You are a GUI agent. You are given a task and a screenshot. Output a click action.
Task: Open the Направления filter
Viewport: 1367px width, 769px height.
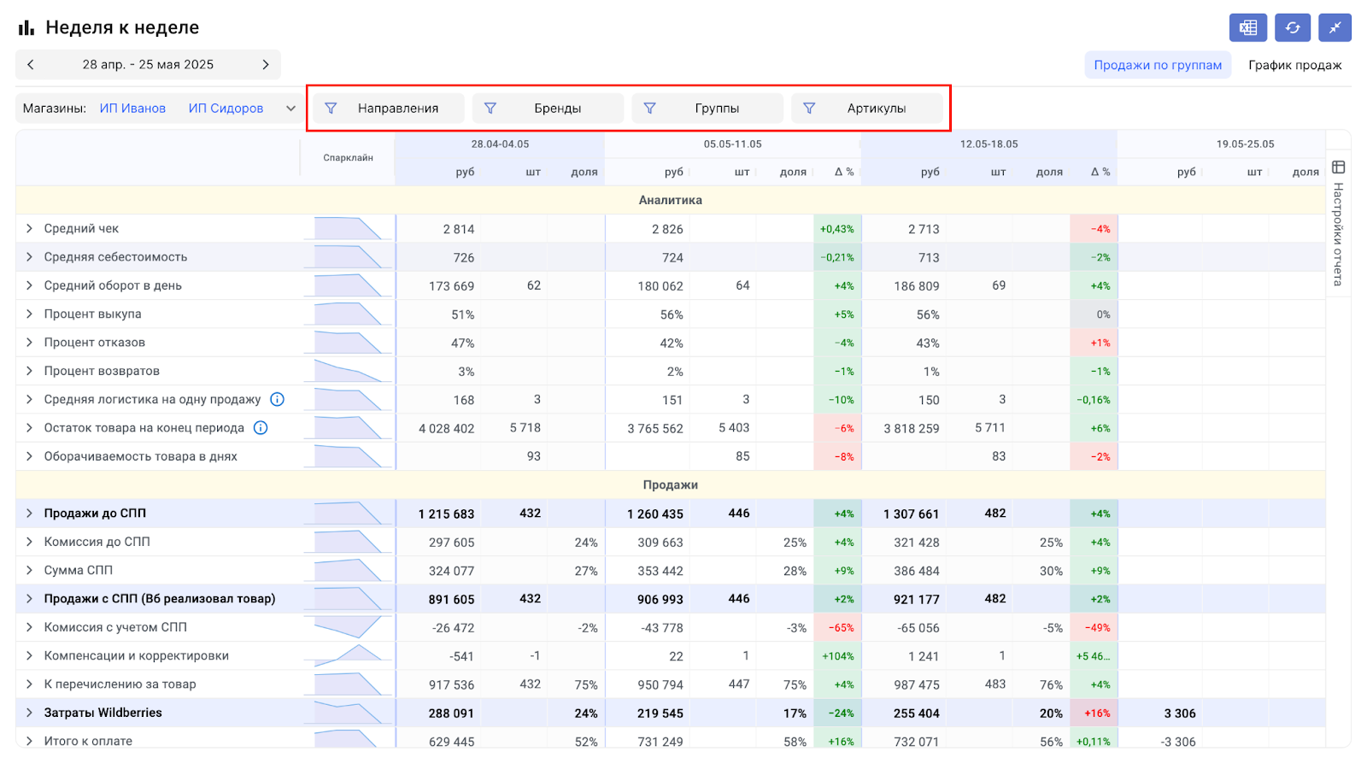tap(389, 109)
